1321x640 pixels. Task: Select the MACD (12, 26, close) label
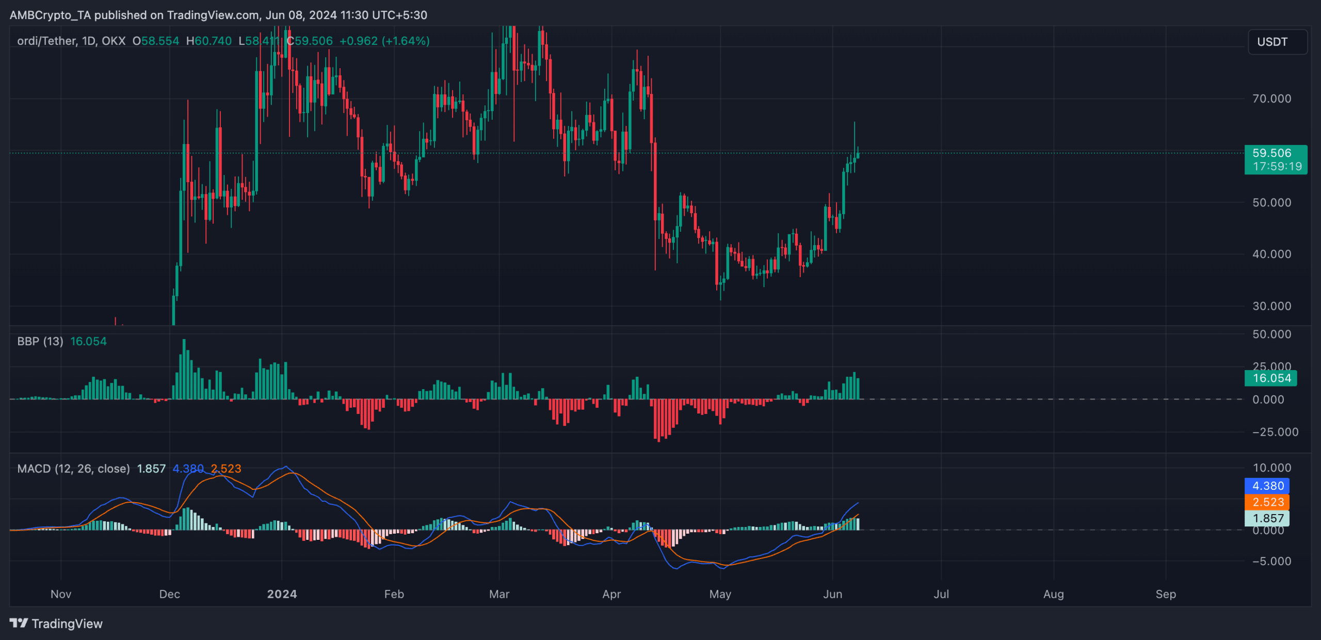point(73,469)
